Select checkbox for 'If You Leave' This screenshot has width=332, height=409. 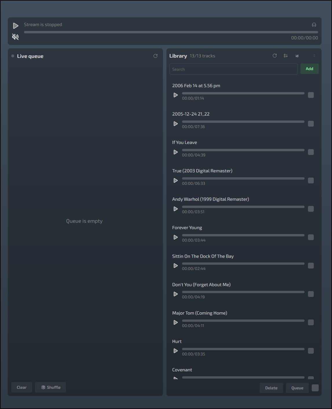[x=311, y=152]
